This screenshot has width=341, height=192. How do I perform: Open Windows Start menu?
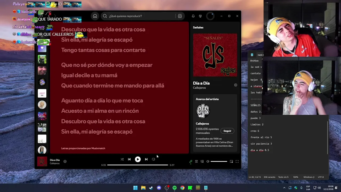(x=135, y=188)
